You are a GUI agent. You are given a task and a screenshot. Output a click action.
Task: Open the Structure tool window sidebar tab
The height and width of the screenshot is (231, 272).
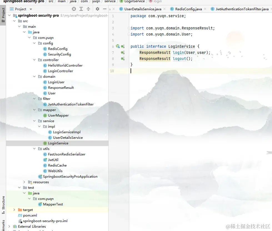(3, 205)
